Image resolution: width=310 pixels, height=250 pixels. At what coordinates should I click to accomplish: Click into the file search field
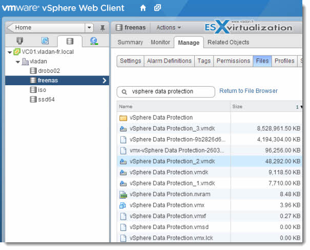pyautogui.click(x=166, y=92)
